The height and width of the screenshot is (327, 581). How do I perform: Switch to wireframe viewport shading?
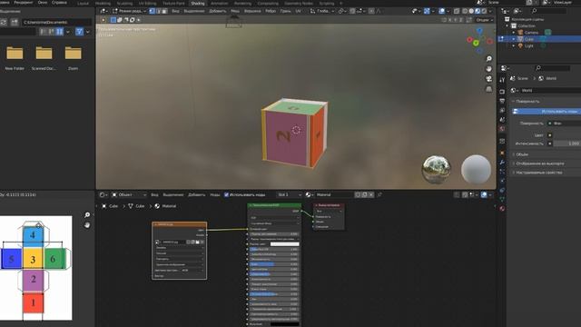click(465, 11)
